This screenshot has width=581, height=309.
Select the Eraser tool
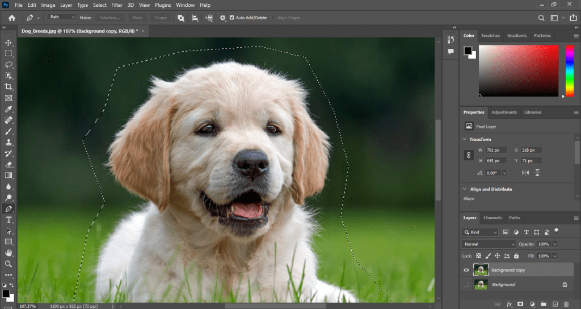coord(9,164)
